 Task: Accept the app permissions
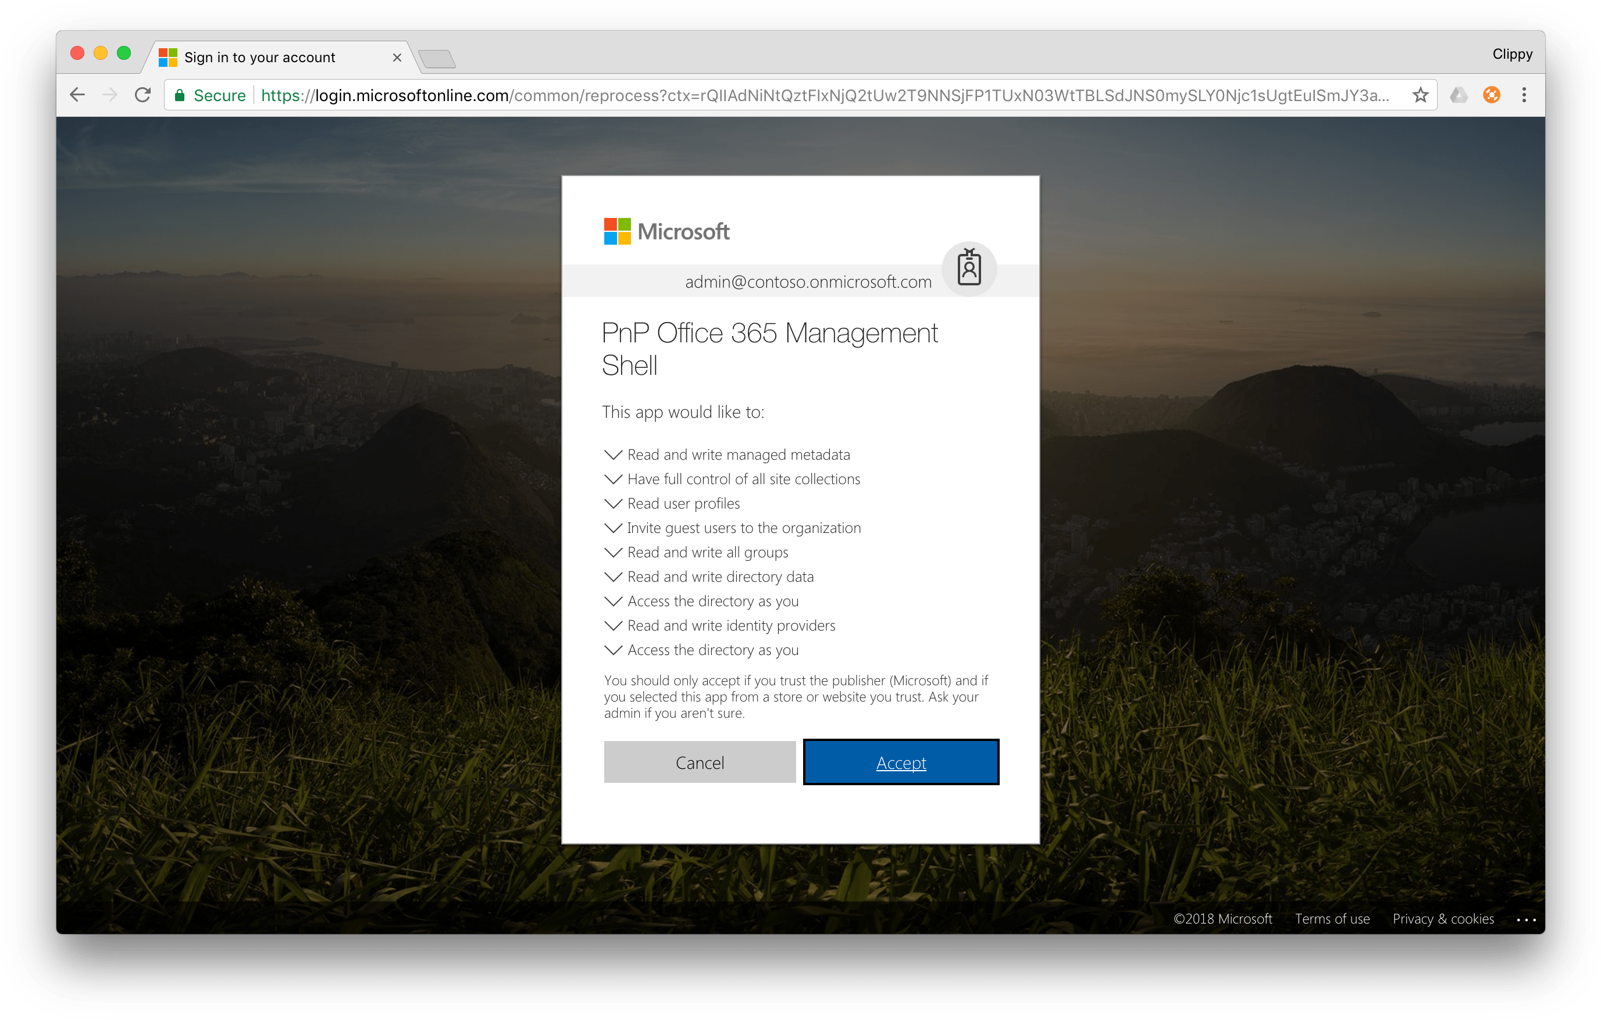coord(901,762)
